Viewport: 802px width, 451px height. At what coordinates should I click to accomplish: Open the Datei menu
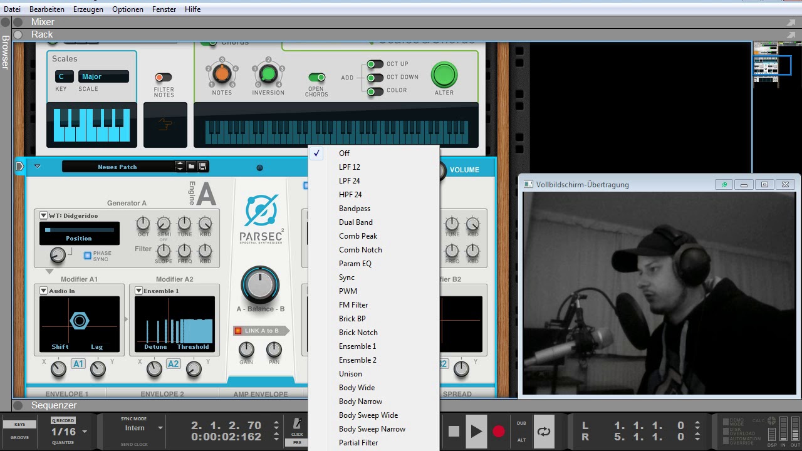pyautogui.click(x=12, y=9)
